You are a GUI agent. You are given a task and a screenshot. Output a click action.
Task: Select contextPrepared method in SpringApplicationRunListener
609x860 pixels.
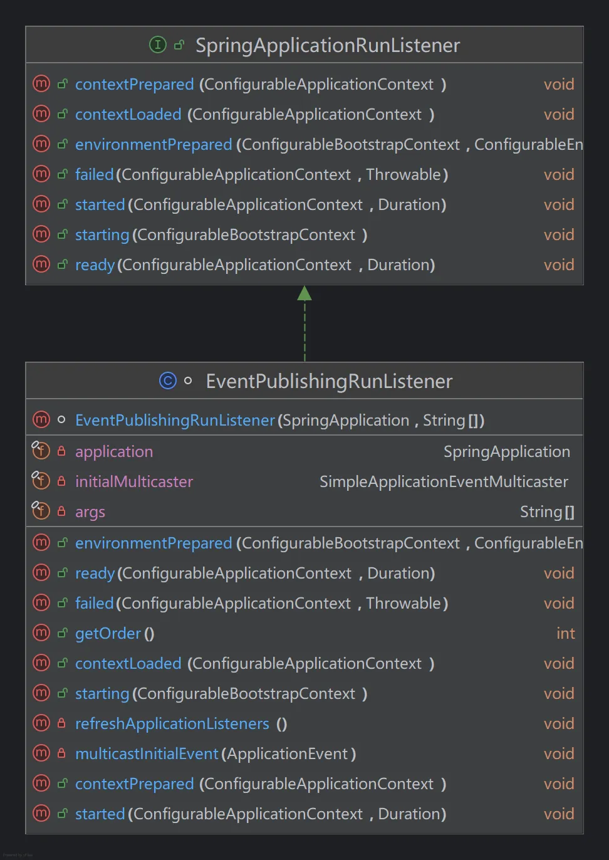[x=135, y=85]
